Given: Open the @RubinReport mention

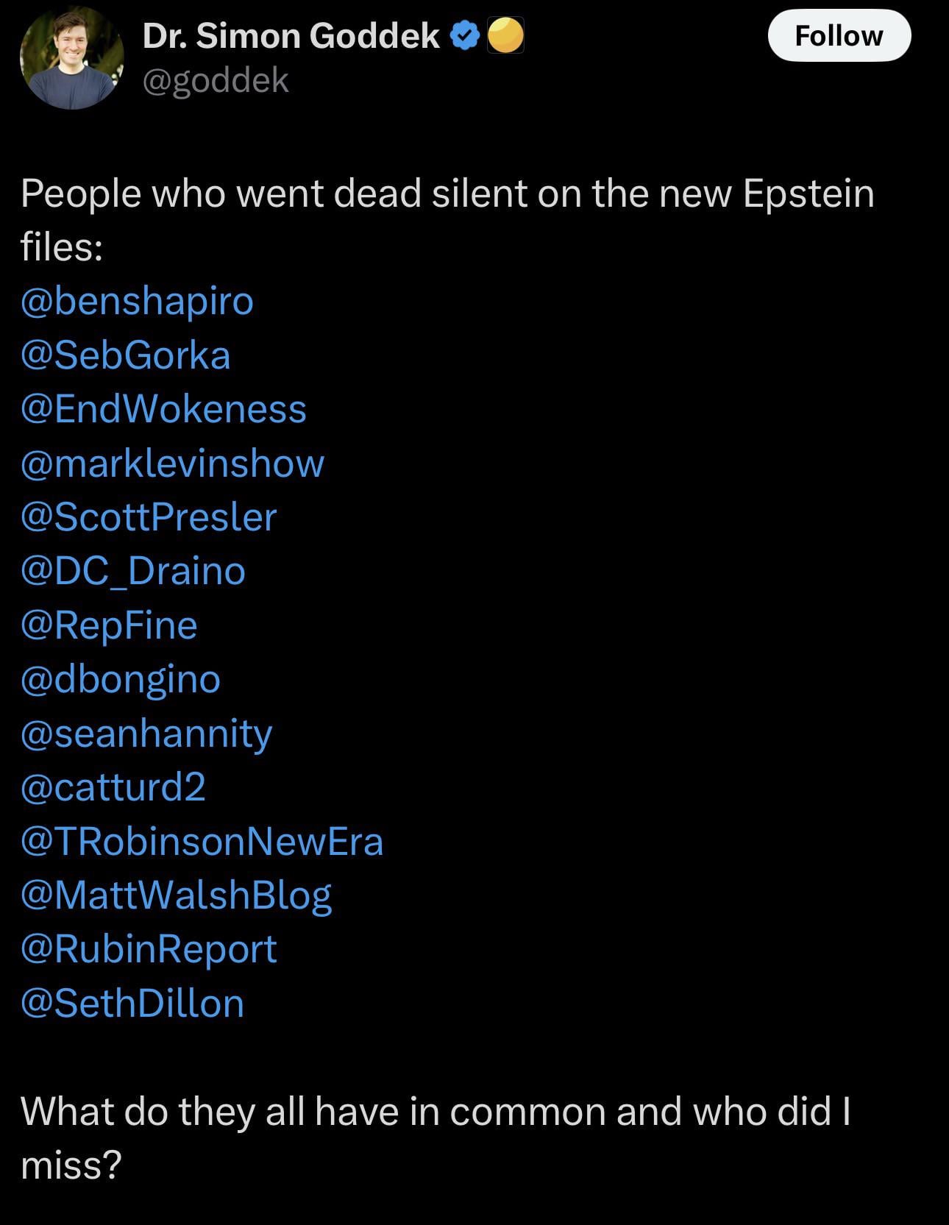Looking at the screenshot, I should pyautogui.click(x=149, y=949).
